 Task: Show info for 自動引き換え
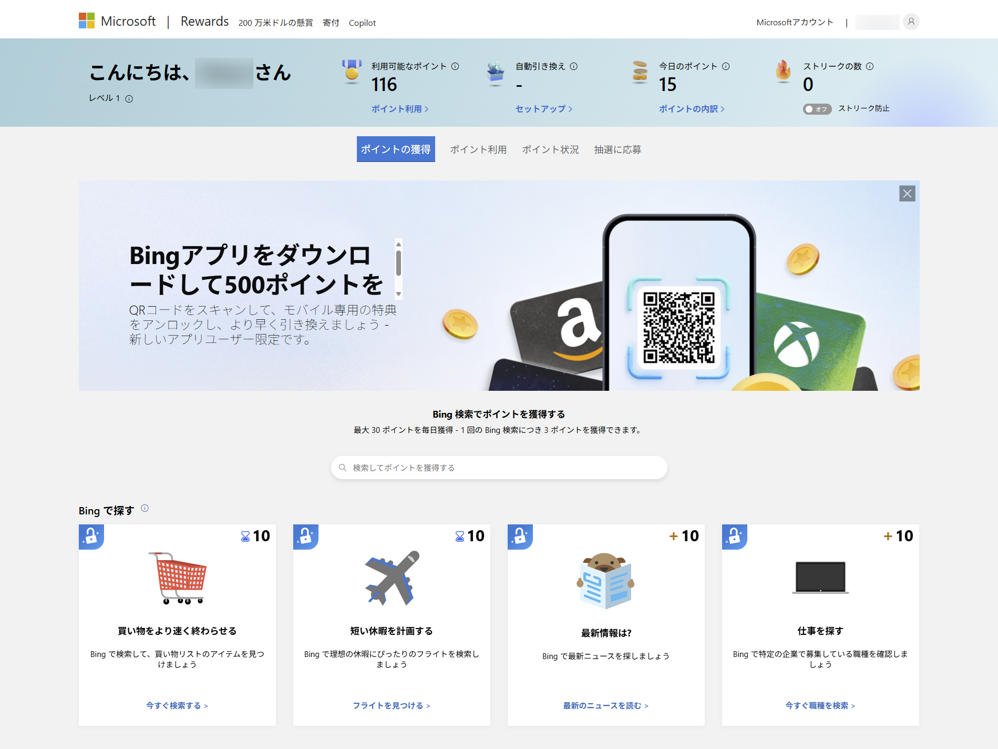pos(574,66)
